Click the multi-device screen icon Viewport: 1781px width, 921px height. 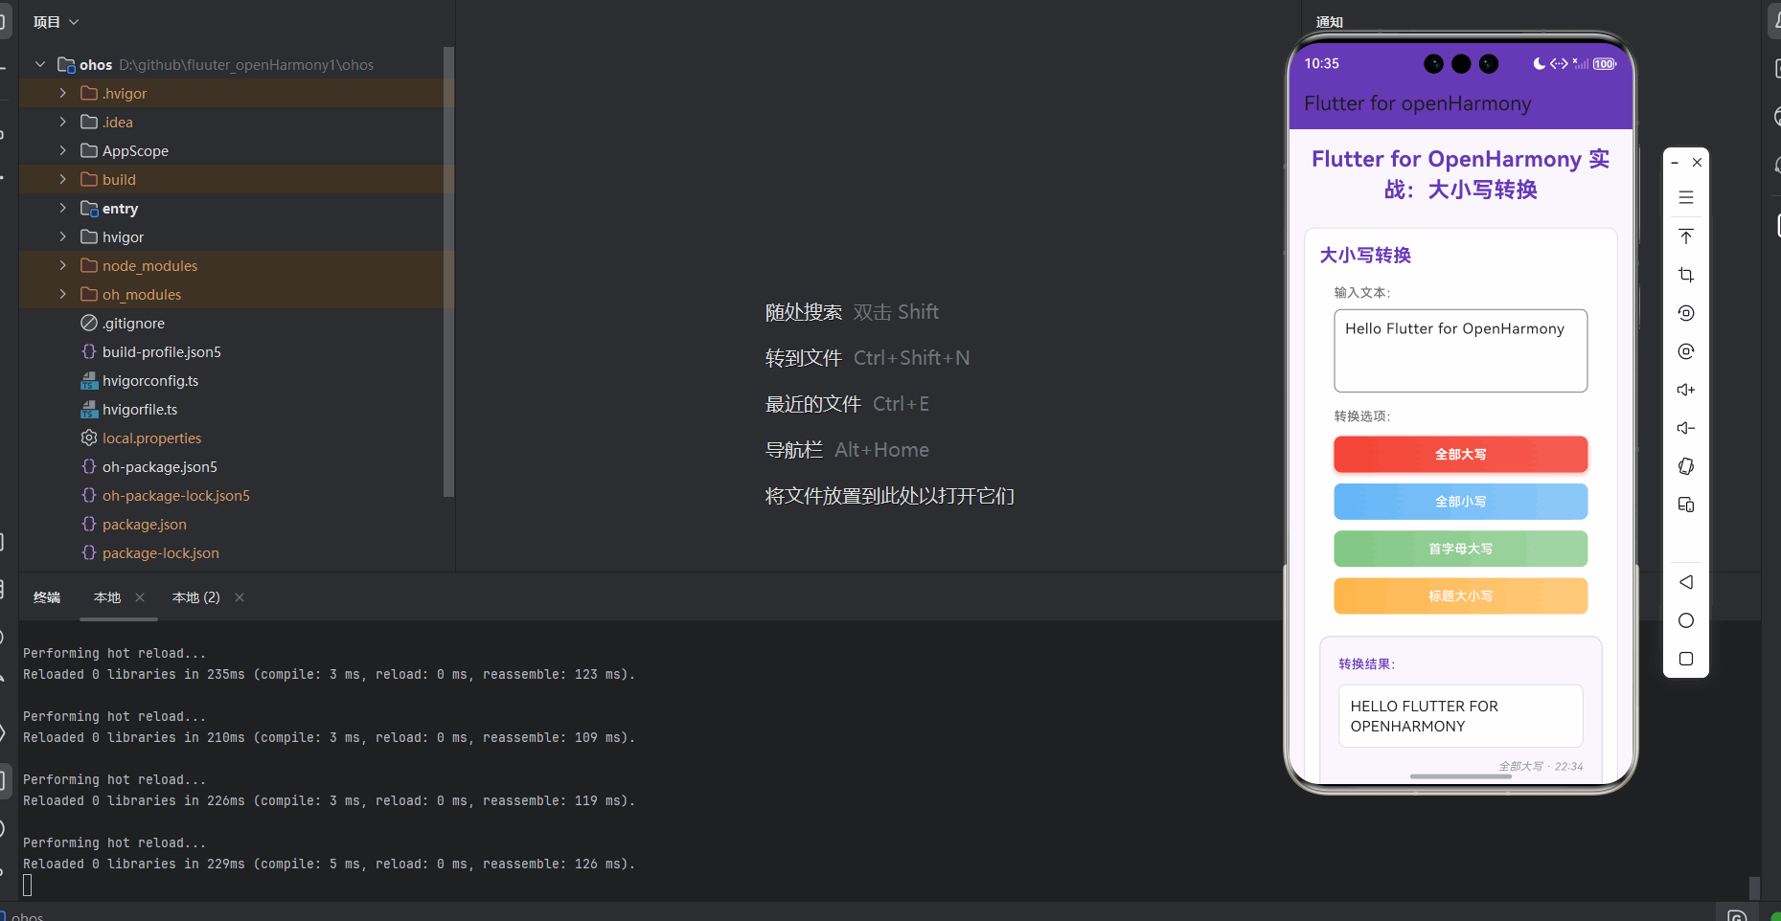pyautogui.click(x=1686, y=505)
